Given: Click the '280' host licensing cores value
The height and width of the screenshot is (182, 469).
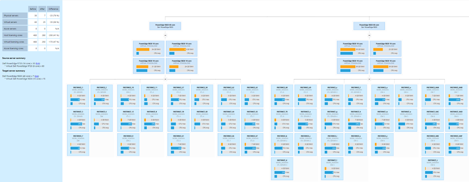Looking at the screenshot, I should (42, 35).
